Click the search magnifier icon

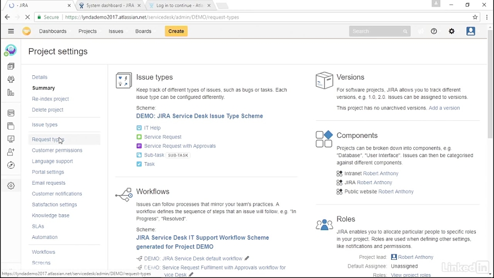[405, 31]
